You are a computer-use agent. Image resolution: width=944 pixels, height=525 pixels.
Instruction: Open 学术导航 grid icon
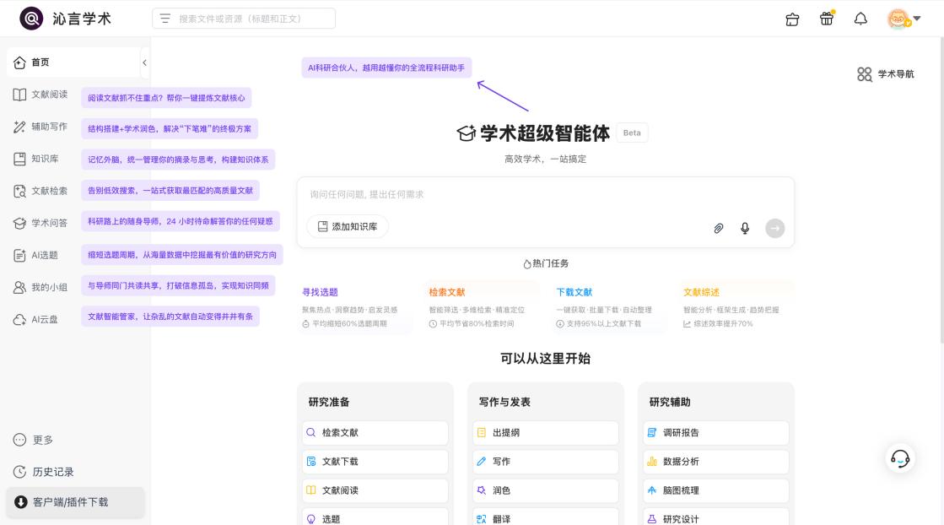tap(864, 74)
